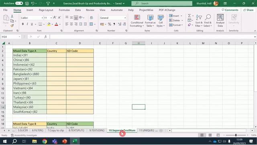Toggle Align Left
This screenshot has width=257, height=145.
click(x=67, y=24)
